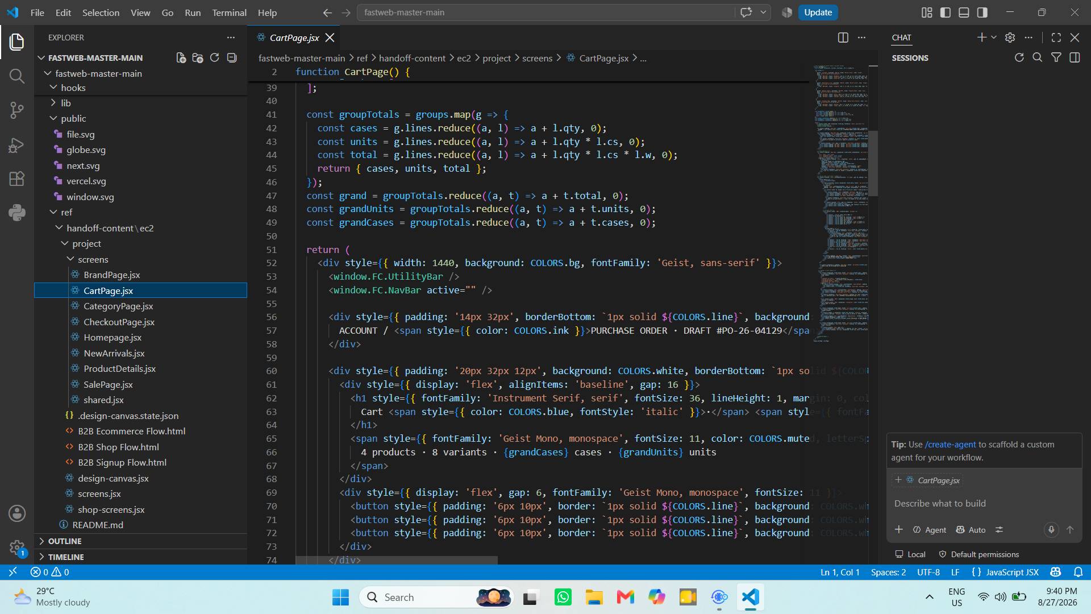Screen dimensions: 1091x614
Task: Open the Extensions view
Action: (17, 179)
